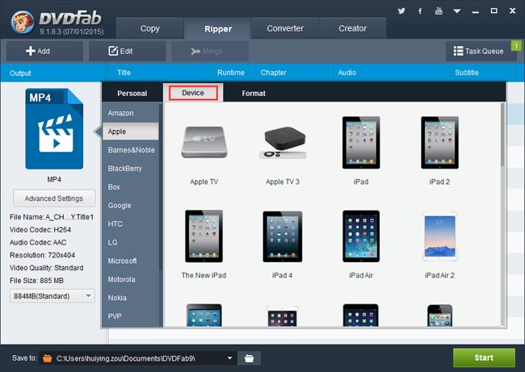This screenshot has height=372, width=525.
Task: Choose the iPad device icon
Action: [x=361, y=143]
